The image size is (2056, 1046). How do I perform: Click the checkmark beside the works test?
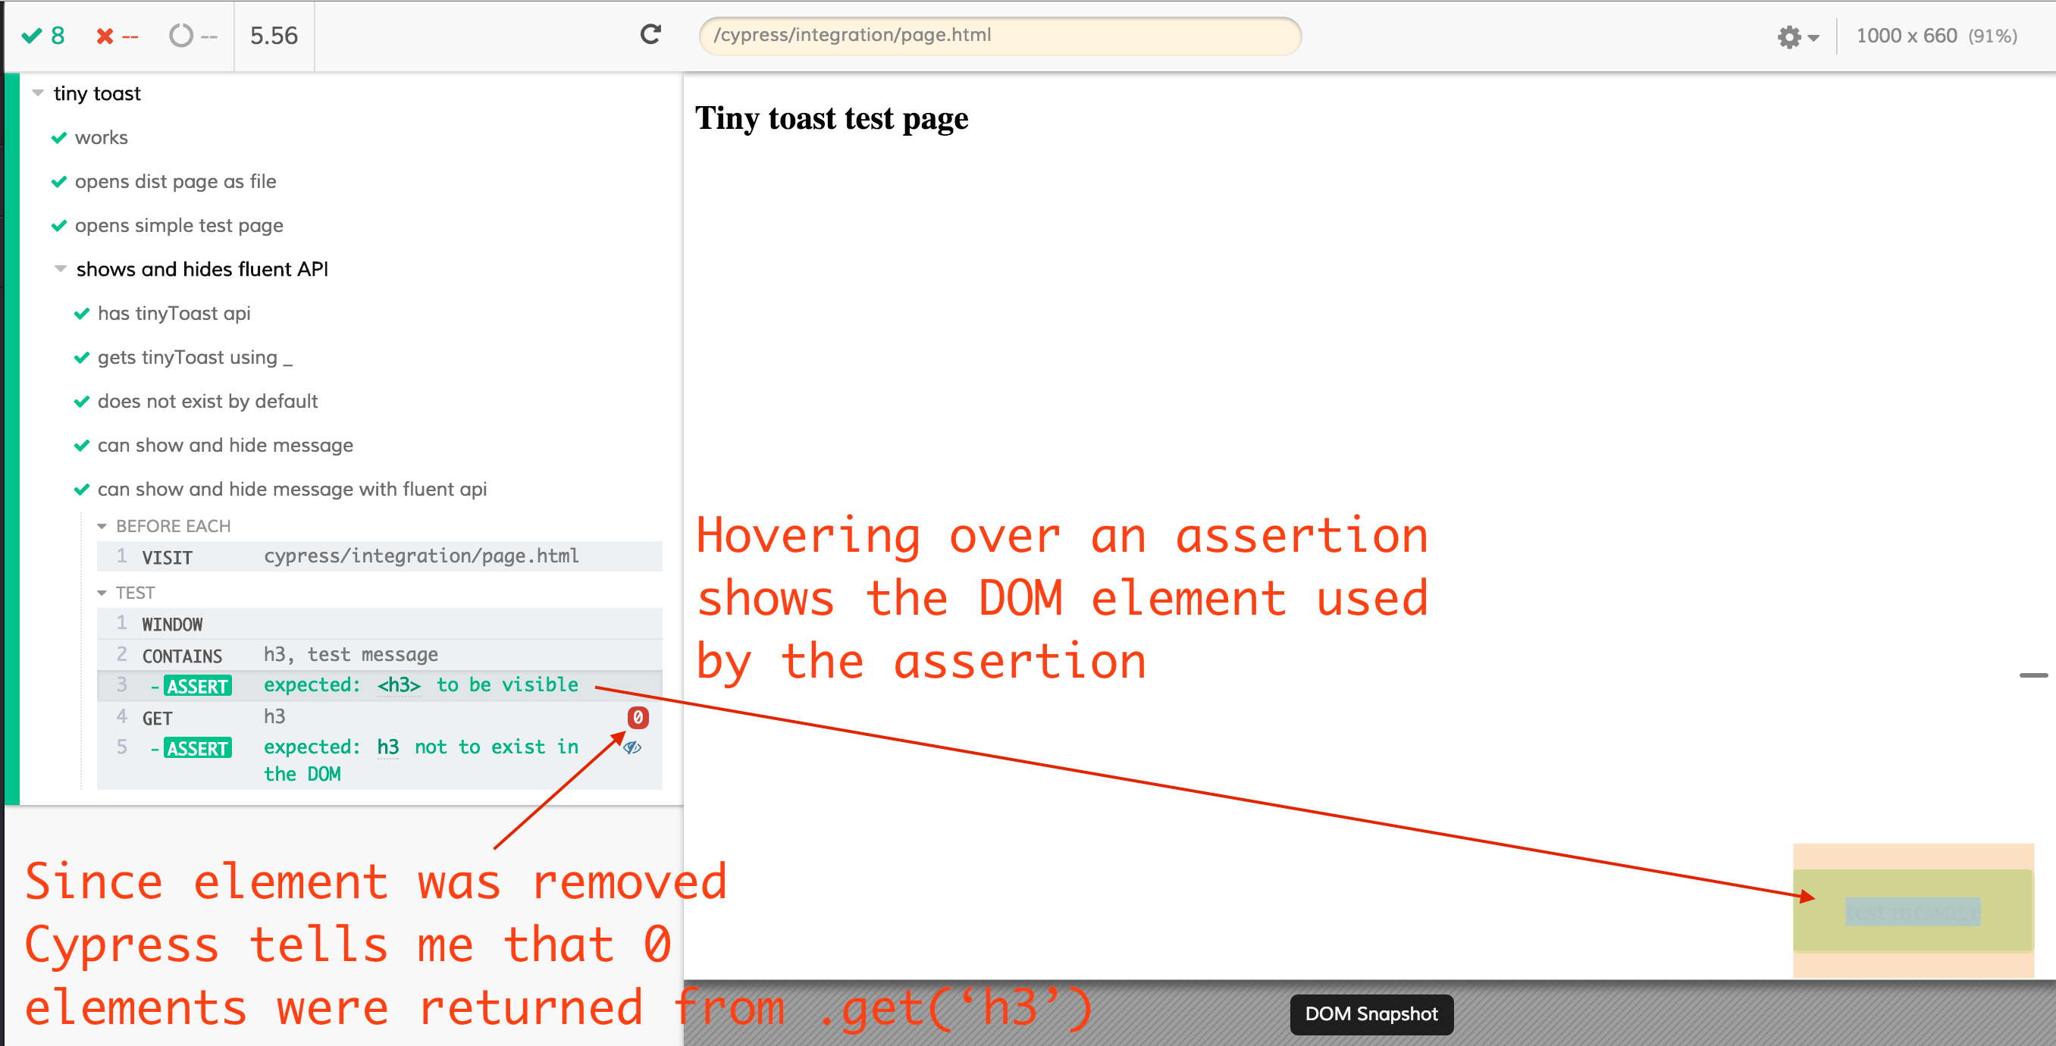[60, 136]
